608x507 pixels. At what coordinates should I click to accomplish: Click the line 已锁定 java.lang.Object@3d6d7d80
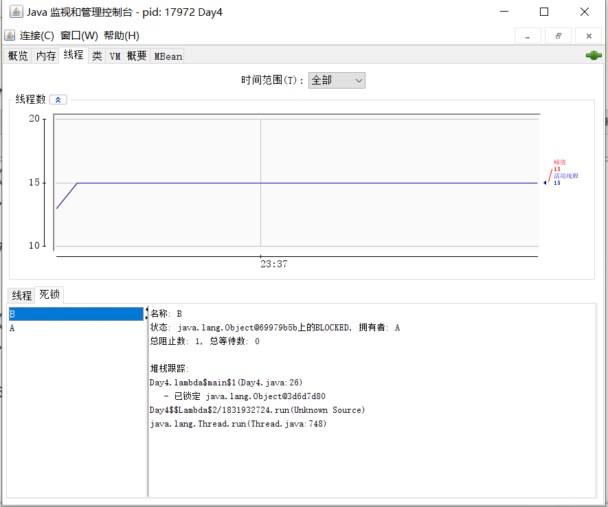point(245,396)
